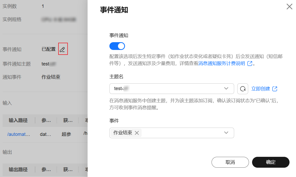Click external-link icon after 消息通知服务计费说明
296x177 pixels.
[250, 63]
